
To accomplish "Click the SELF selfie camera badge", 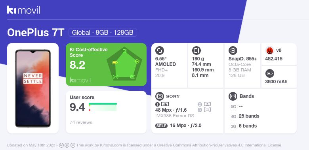I will [161, 126].
